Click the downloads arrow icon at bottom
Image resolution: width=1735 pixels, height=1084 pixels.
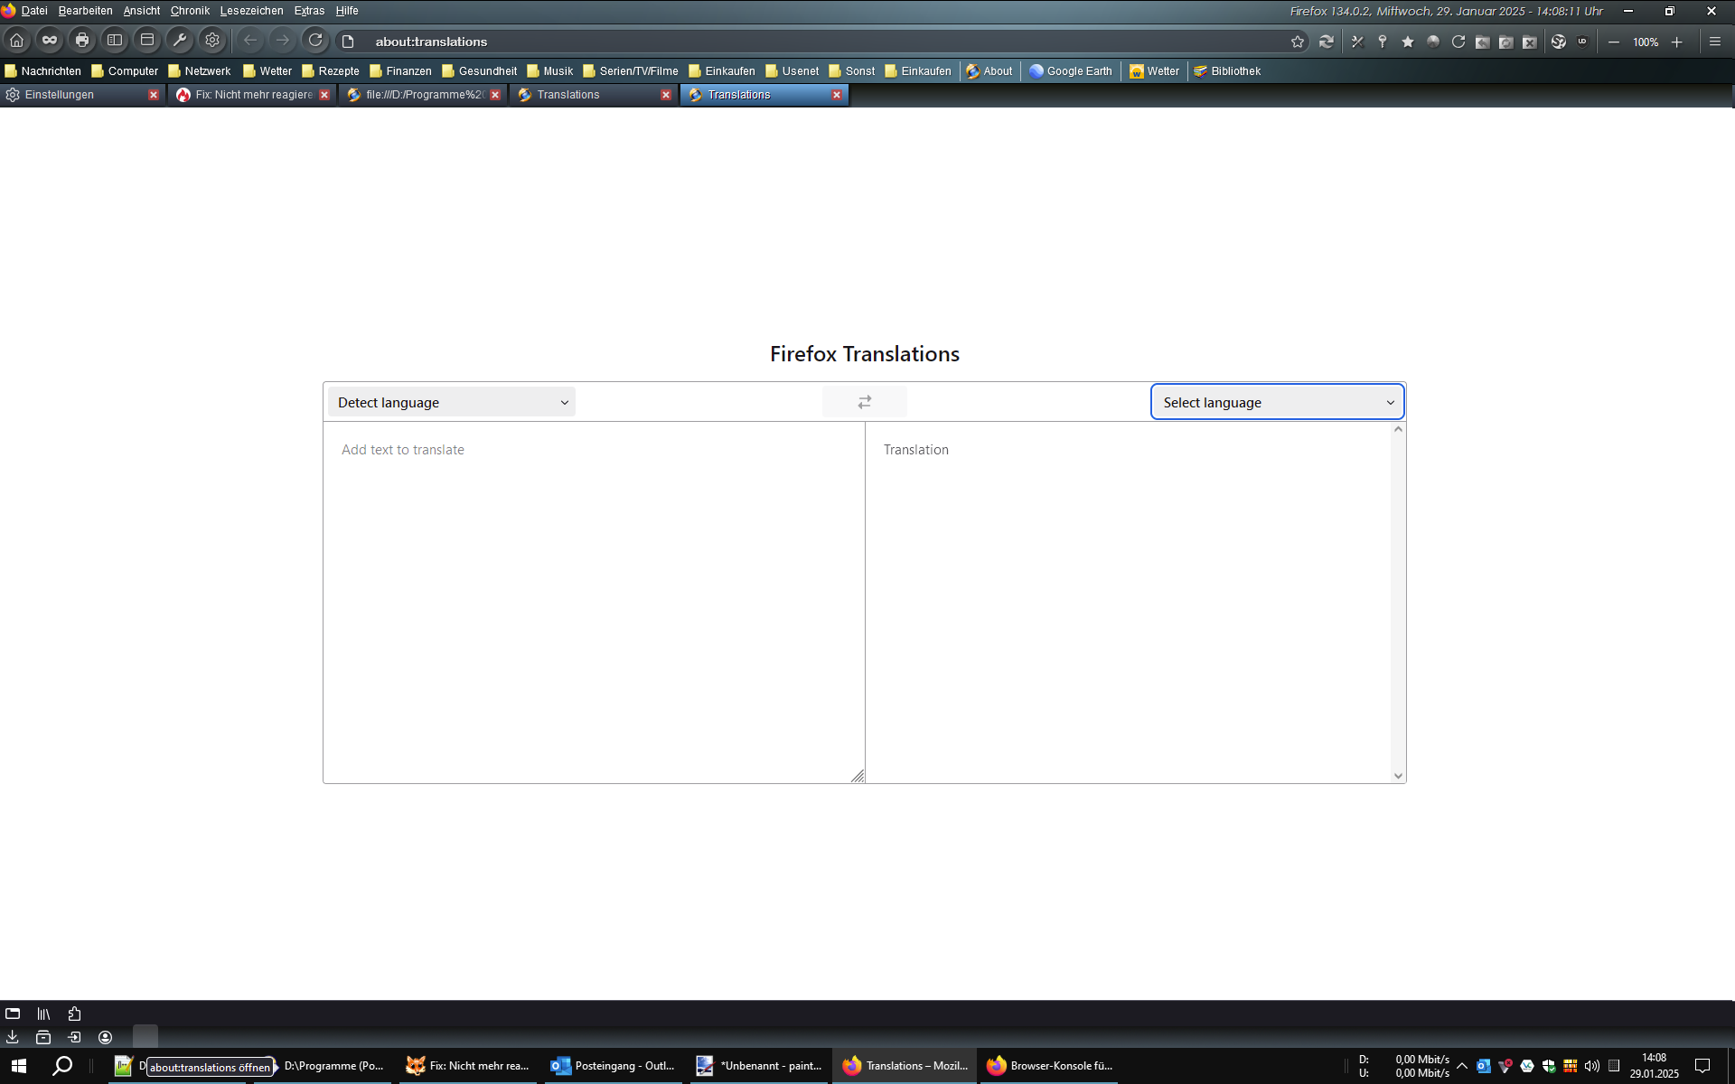coord(13,1037)
